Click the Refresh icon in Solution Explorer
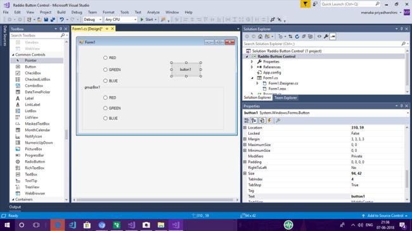Viewport: 412px width, 231px height. tap(297, 37)
